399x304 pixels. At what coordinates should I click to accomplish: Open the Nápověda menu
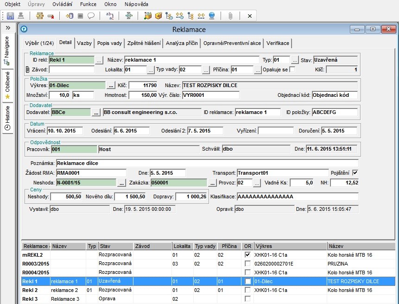tap(136, 4)
